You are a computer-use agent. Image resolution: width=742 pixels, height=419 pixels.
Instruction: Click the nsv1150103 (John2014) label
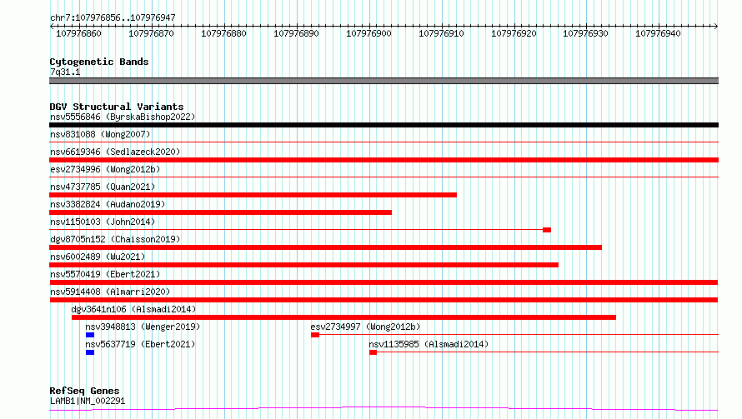[x=103, y=222]
